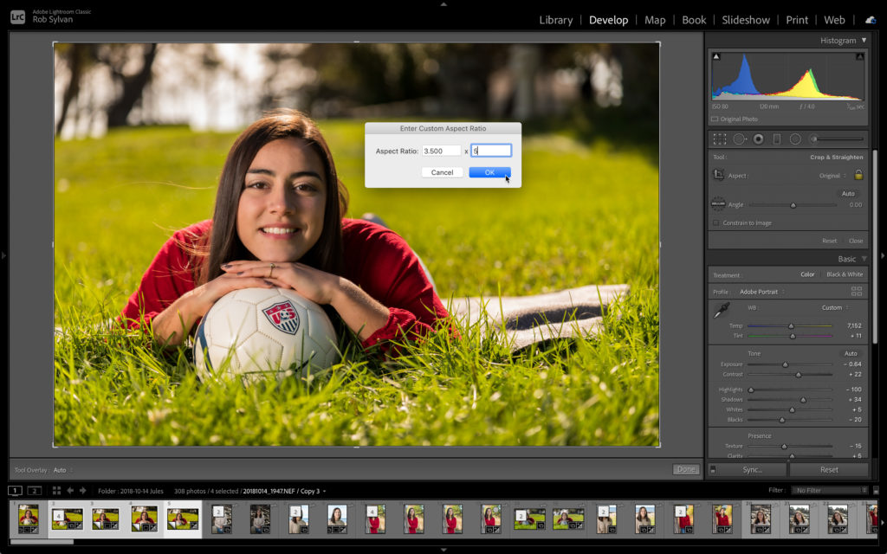Select the Spot Removal tool
Screen dimensions: 887x554
pos(740,138)
